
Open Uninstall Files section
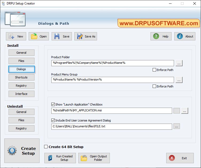click(21, 120)
